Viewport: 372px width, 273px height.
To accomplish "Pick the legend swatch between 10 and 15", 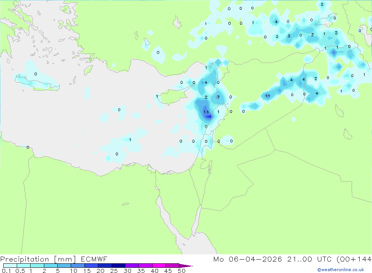I will click(x=78, y=266).
